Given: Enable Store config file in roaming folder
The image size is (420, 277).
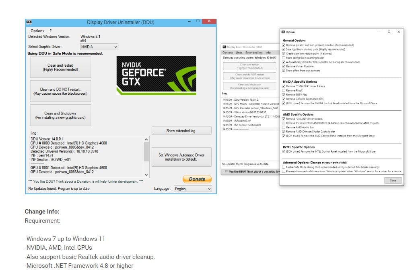Looking at the screenshot, I should tap(284, 58).
